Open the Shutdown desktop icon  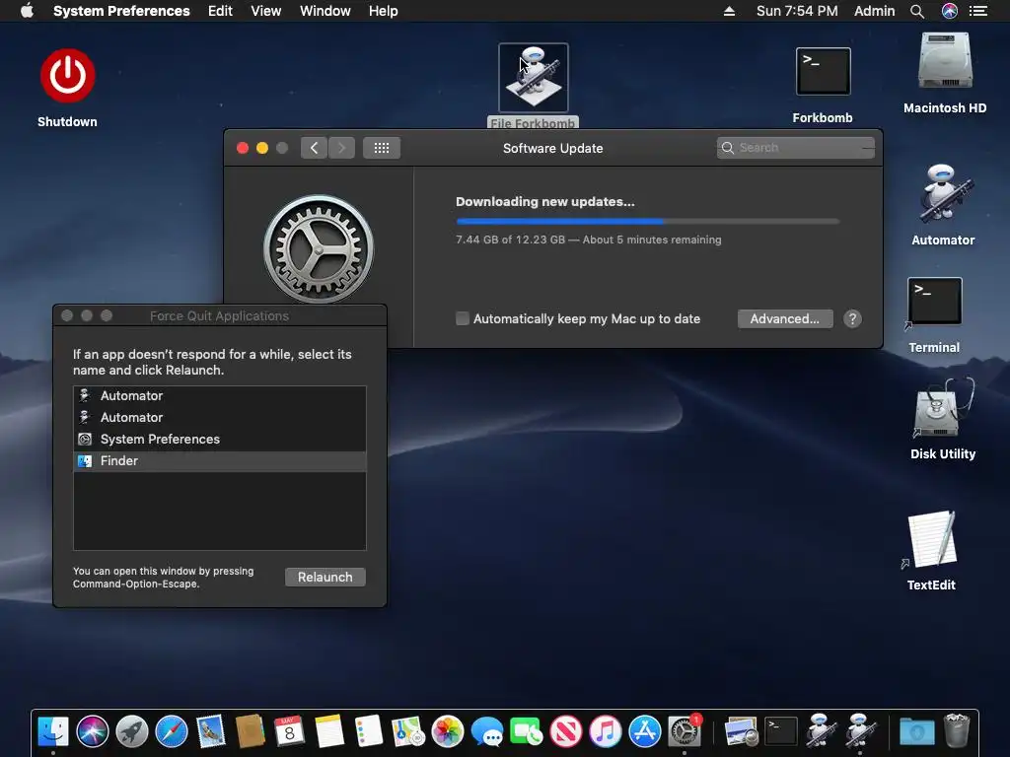[x=68, y=76]
